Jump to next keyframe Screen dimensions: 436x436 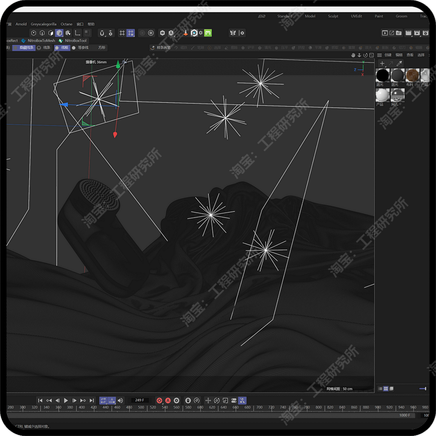(83, 400)
